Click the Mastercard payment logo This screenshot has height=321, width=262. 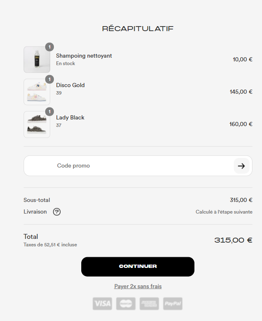coord(126,304)
